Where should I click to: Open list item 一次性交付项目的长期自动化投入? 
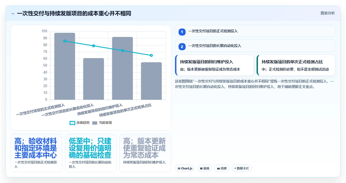[x=255, y=46]
